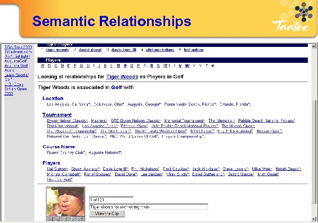Select letter V in Players index

[x=180, y=66]
